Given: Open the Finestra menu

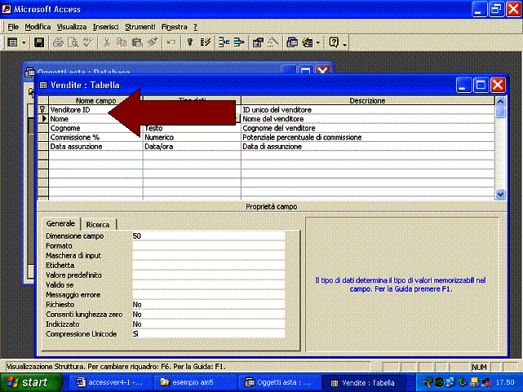Looking at the screenshot, I should tap(174, 27).
